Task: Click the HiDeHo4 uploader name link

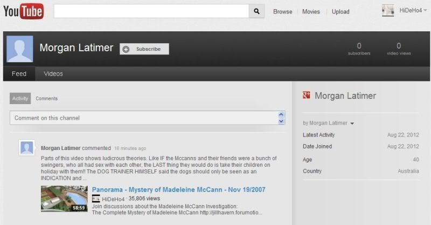Action: click(x=113, y=199)
